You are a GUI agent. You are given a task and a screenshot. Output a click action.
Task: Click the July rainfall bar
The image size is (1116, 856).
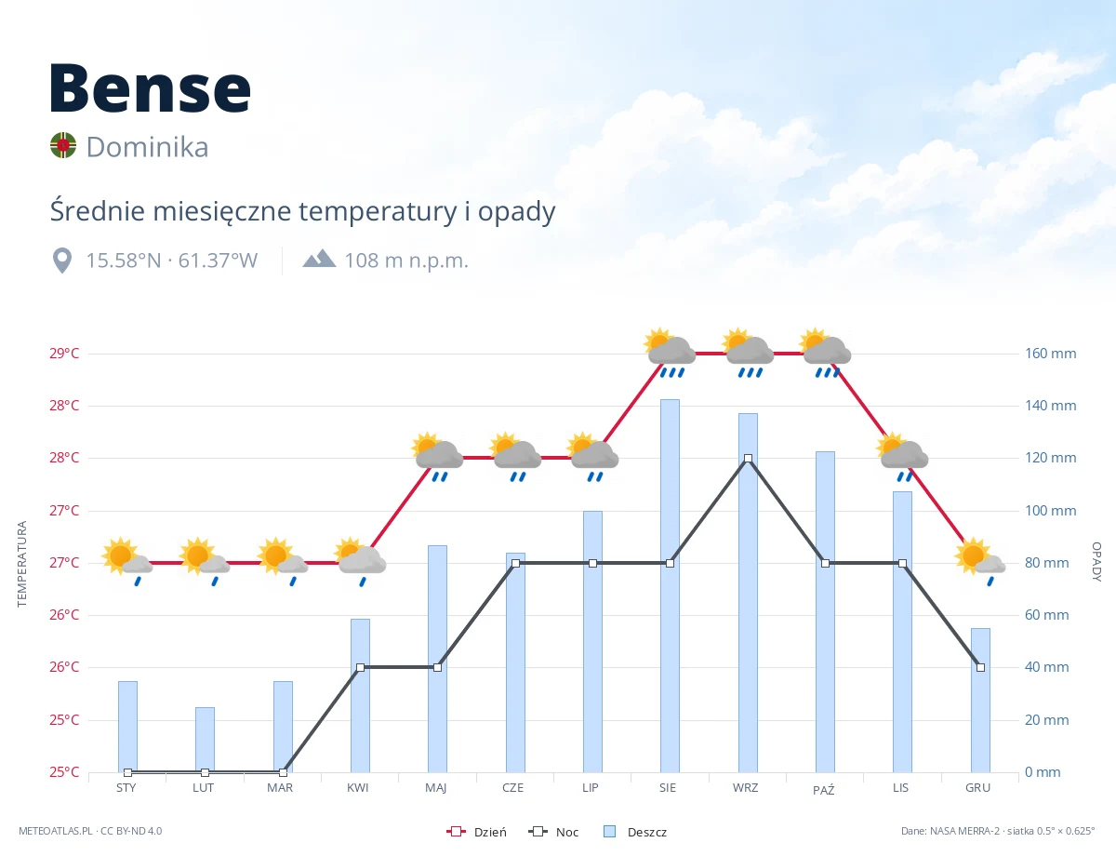592,642
